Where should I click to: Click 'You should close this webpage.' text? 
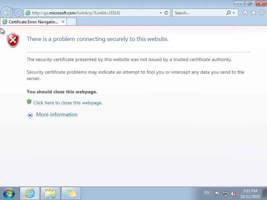click(x=62, y=92)
